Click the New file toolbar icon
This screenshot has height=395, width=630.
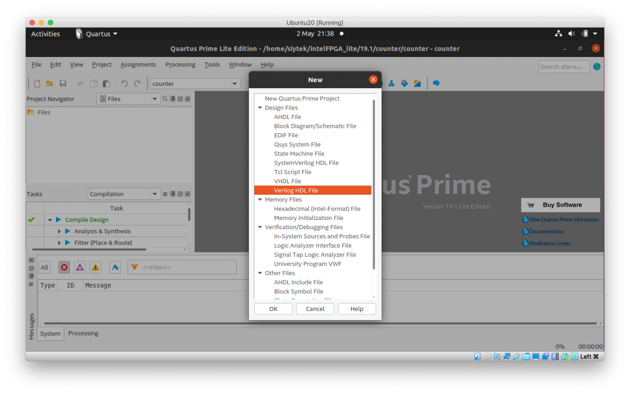click(37, 84)
